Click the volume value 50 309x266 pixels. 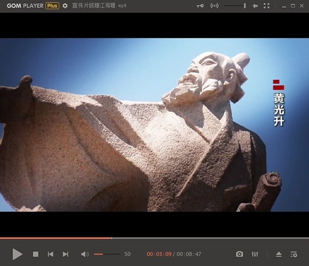click(x=127, y=254)
